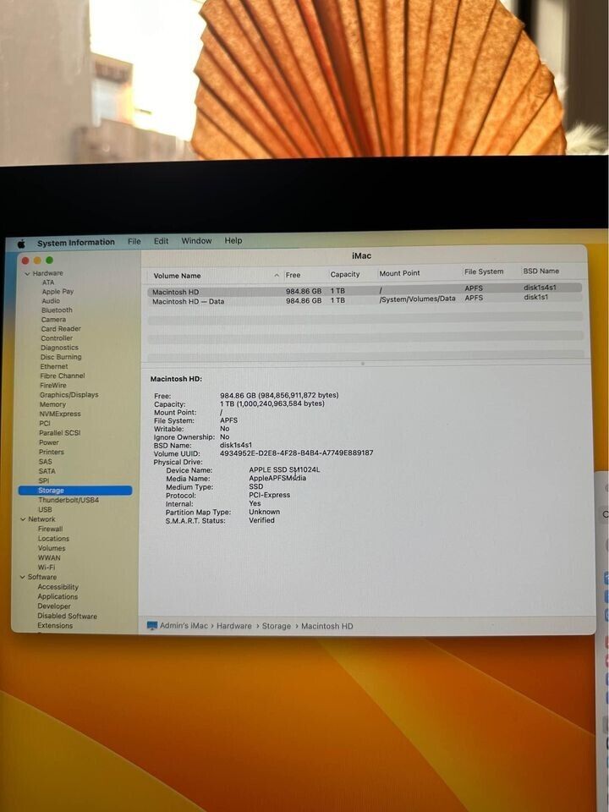Screen dimensions: 609x812
Task: Select Camera in the sidebar
Action: (x=53, y=320)
